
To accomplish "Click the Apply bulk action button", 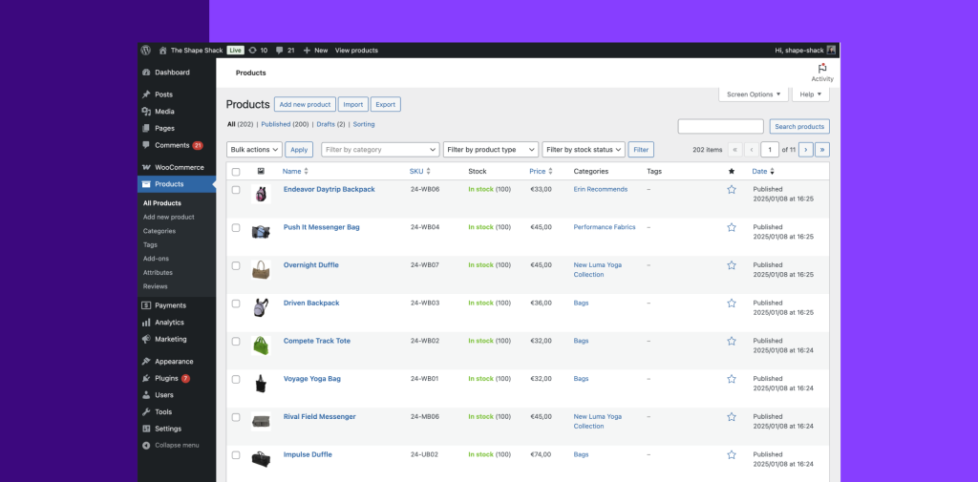I will pos(299,150).
